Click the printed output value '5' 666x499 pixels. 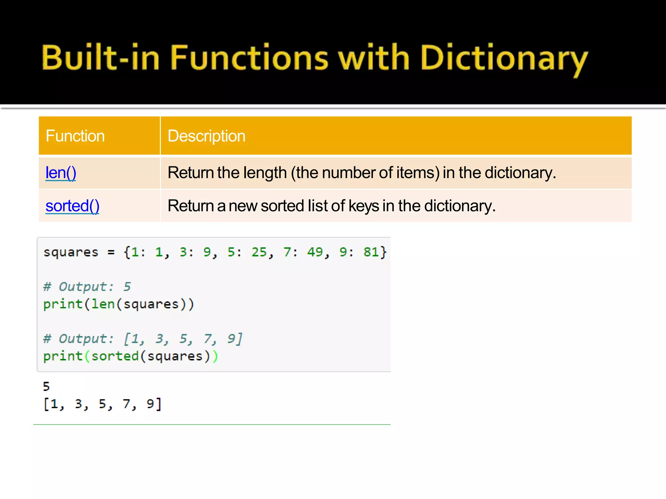pos(46,386)
